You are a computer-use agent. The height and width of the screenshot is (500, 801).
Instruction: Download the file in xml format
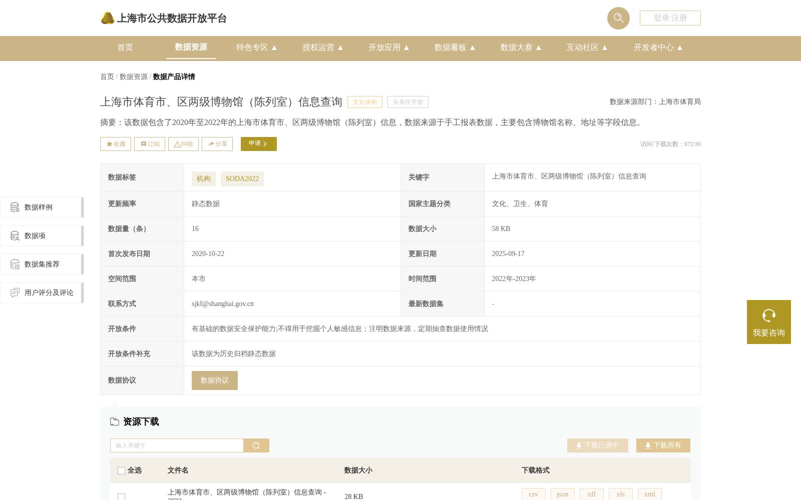point(650,494)
